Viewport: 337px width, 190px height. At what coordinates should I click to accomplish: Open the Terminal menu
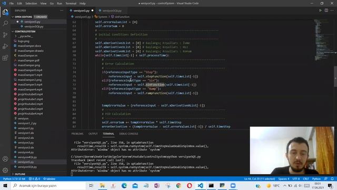coord(71,4)
